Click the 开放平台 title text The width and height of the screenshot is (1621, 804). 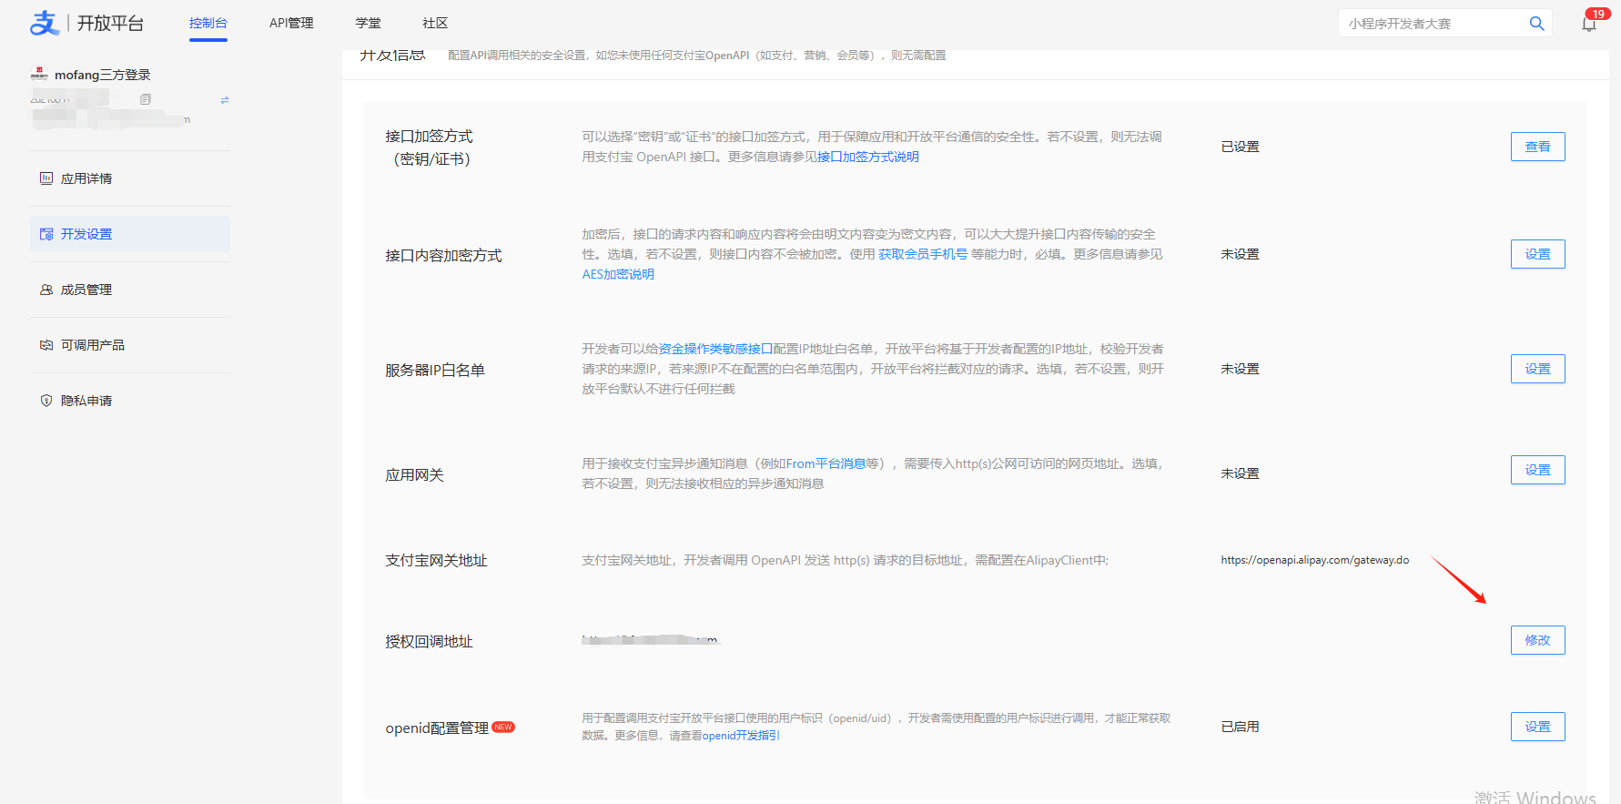tap(110, 23)
